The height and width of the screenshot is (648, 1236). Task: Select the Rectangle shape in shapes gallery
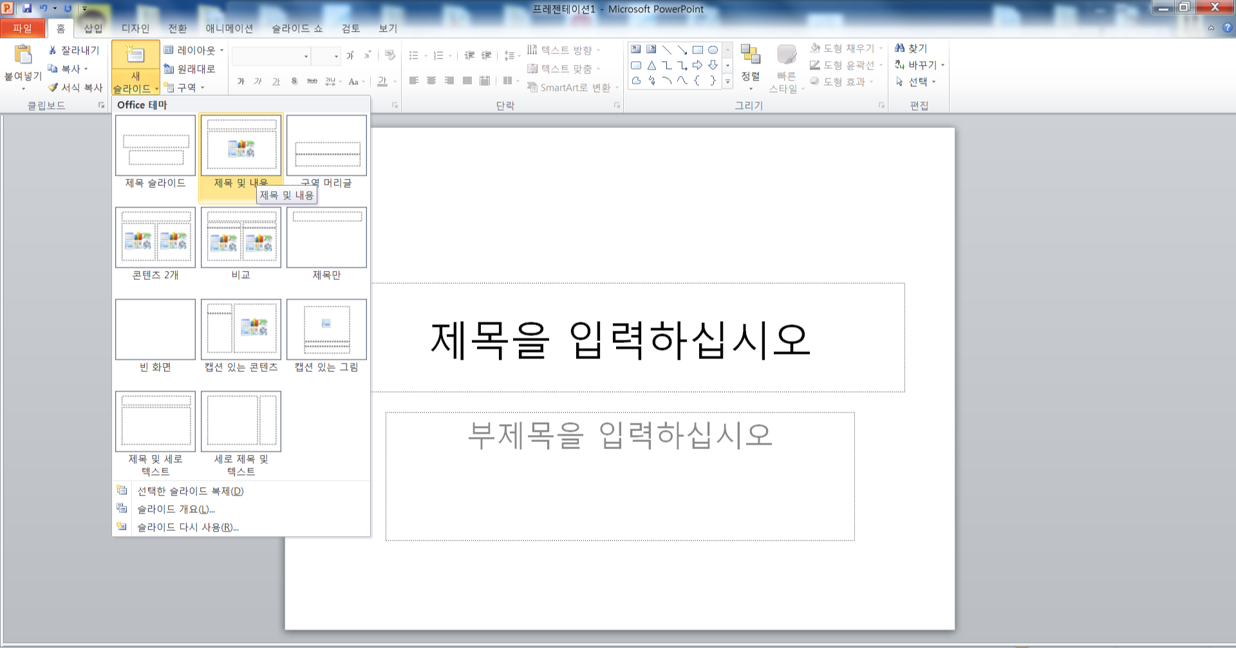tap(698, 50)
